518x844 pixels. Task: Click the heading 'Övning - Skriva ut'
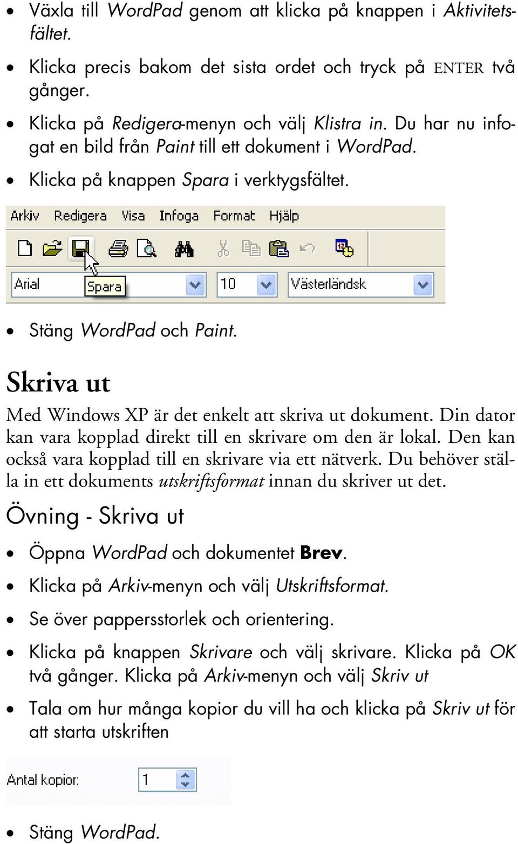coord(95,516)
